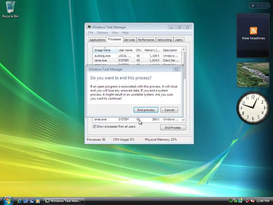Sort by the CPU column header
This screenshot has height=205, width=273.
click(x=138, y=50)
